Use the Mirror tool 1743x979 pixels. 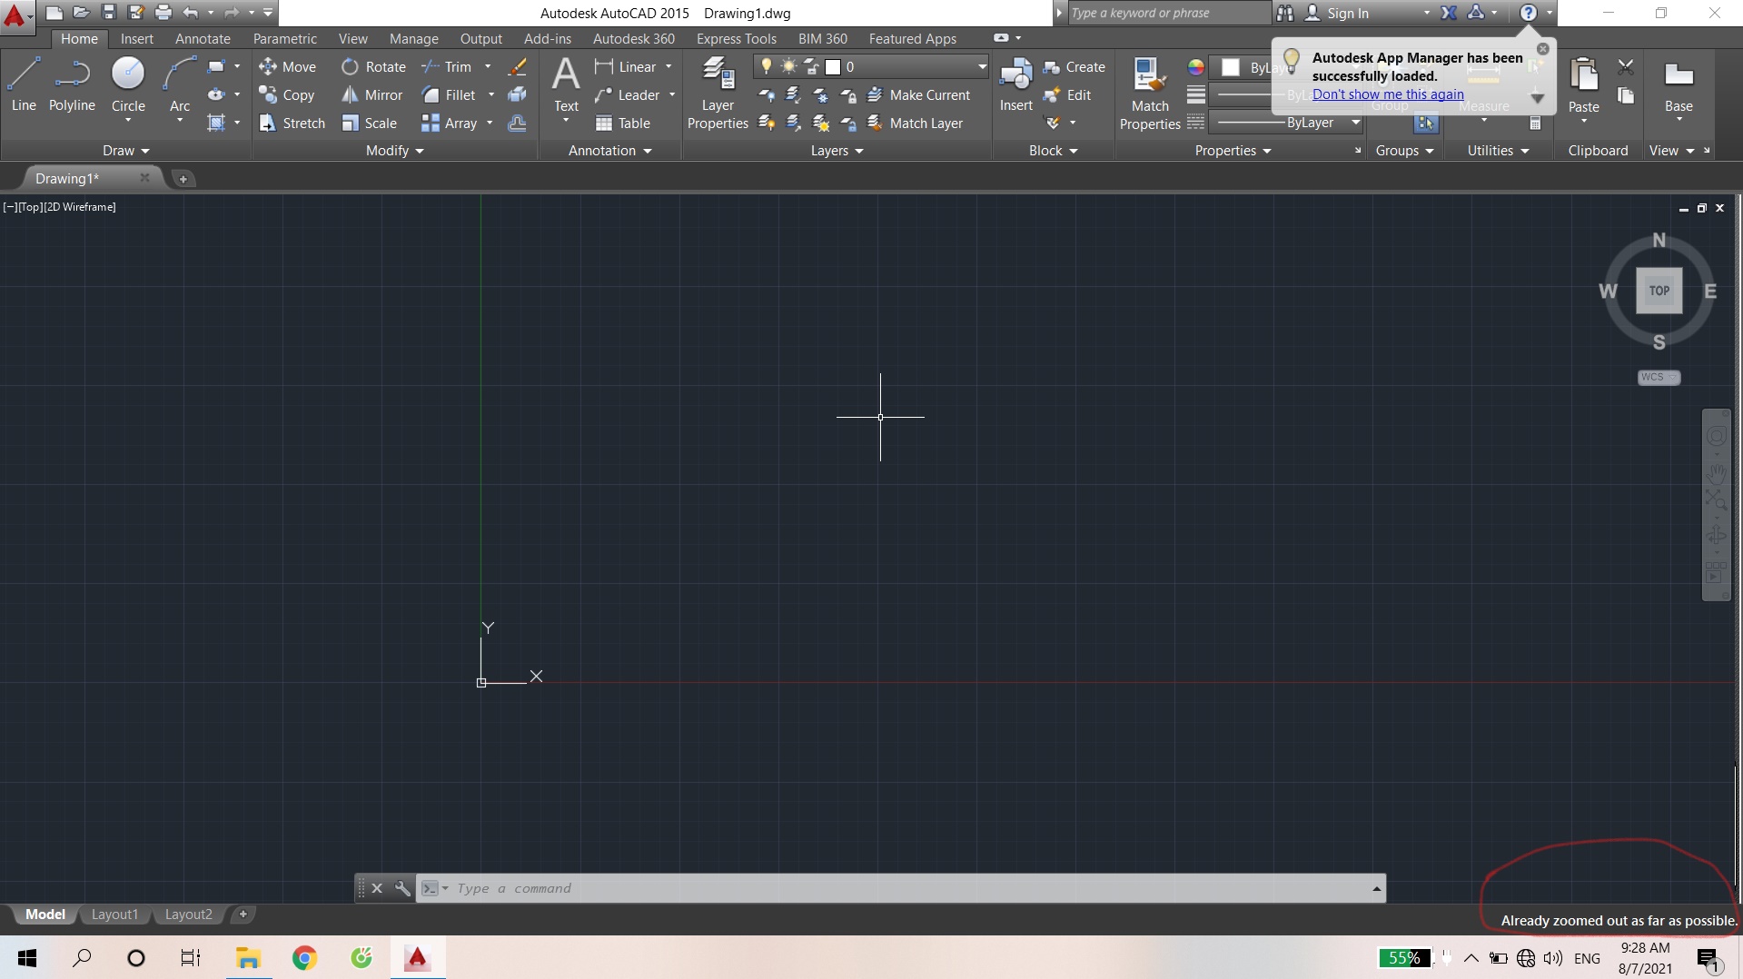[x=372, y=95]
